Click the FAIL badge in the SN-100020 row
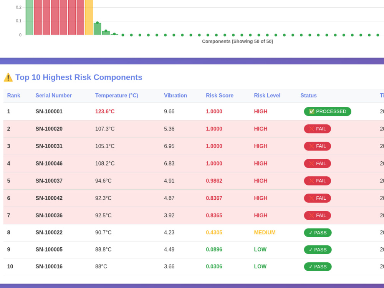Viewport: 384px width, 288px height. coord(318,129)
